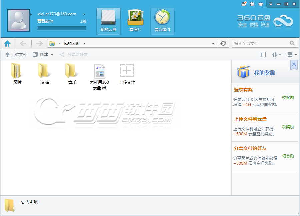The height and width of the screenshot is (216, 300).
Task: Open the notification calendar icon in title bar
Action: click(244, 4)
